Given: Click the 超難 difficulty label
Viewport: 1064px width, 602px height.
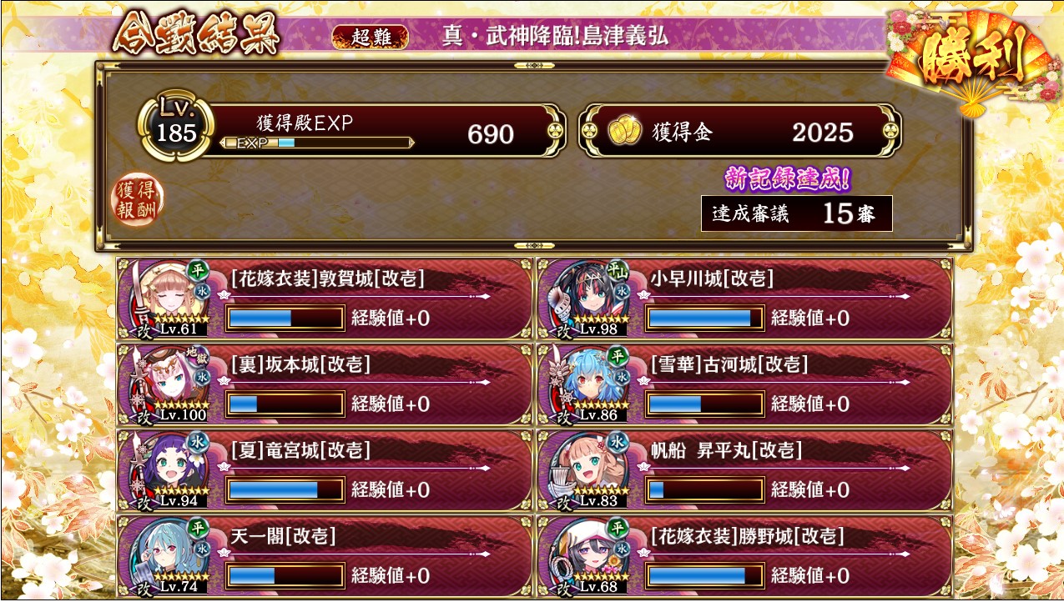Looking at the screenshot, I should pyautogui.click(x=371, y=37).
